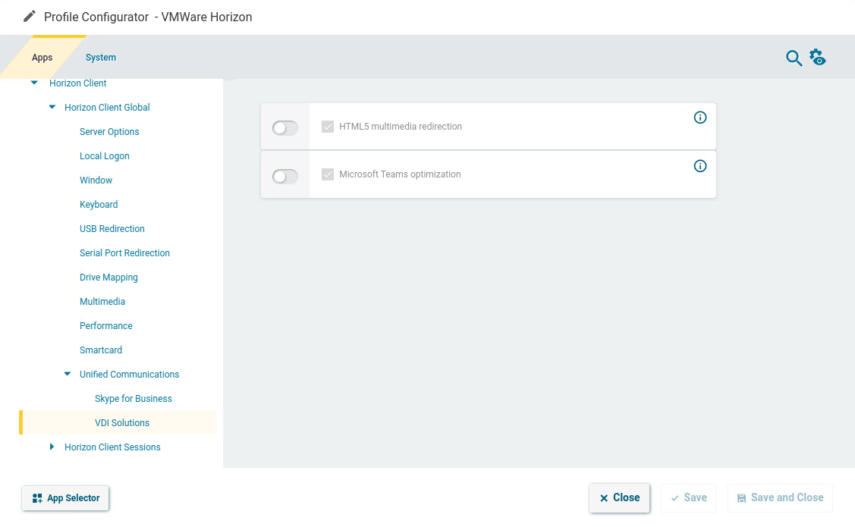This screenshot has width=855, height=527.
Task: Open USB Redirection settings
Action: pyautogui.click(x=112, y=229)
